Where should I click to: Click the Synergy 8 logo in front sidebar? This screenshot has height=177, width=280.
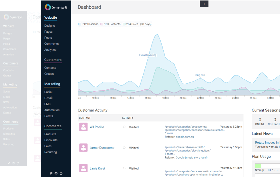(56, 7)
